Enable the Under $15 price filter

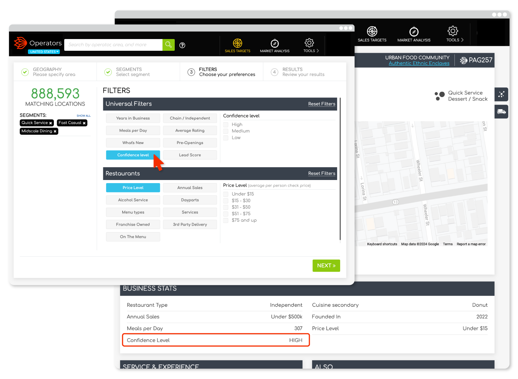coord(226,194)
